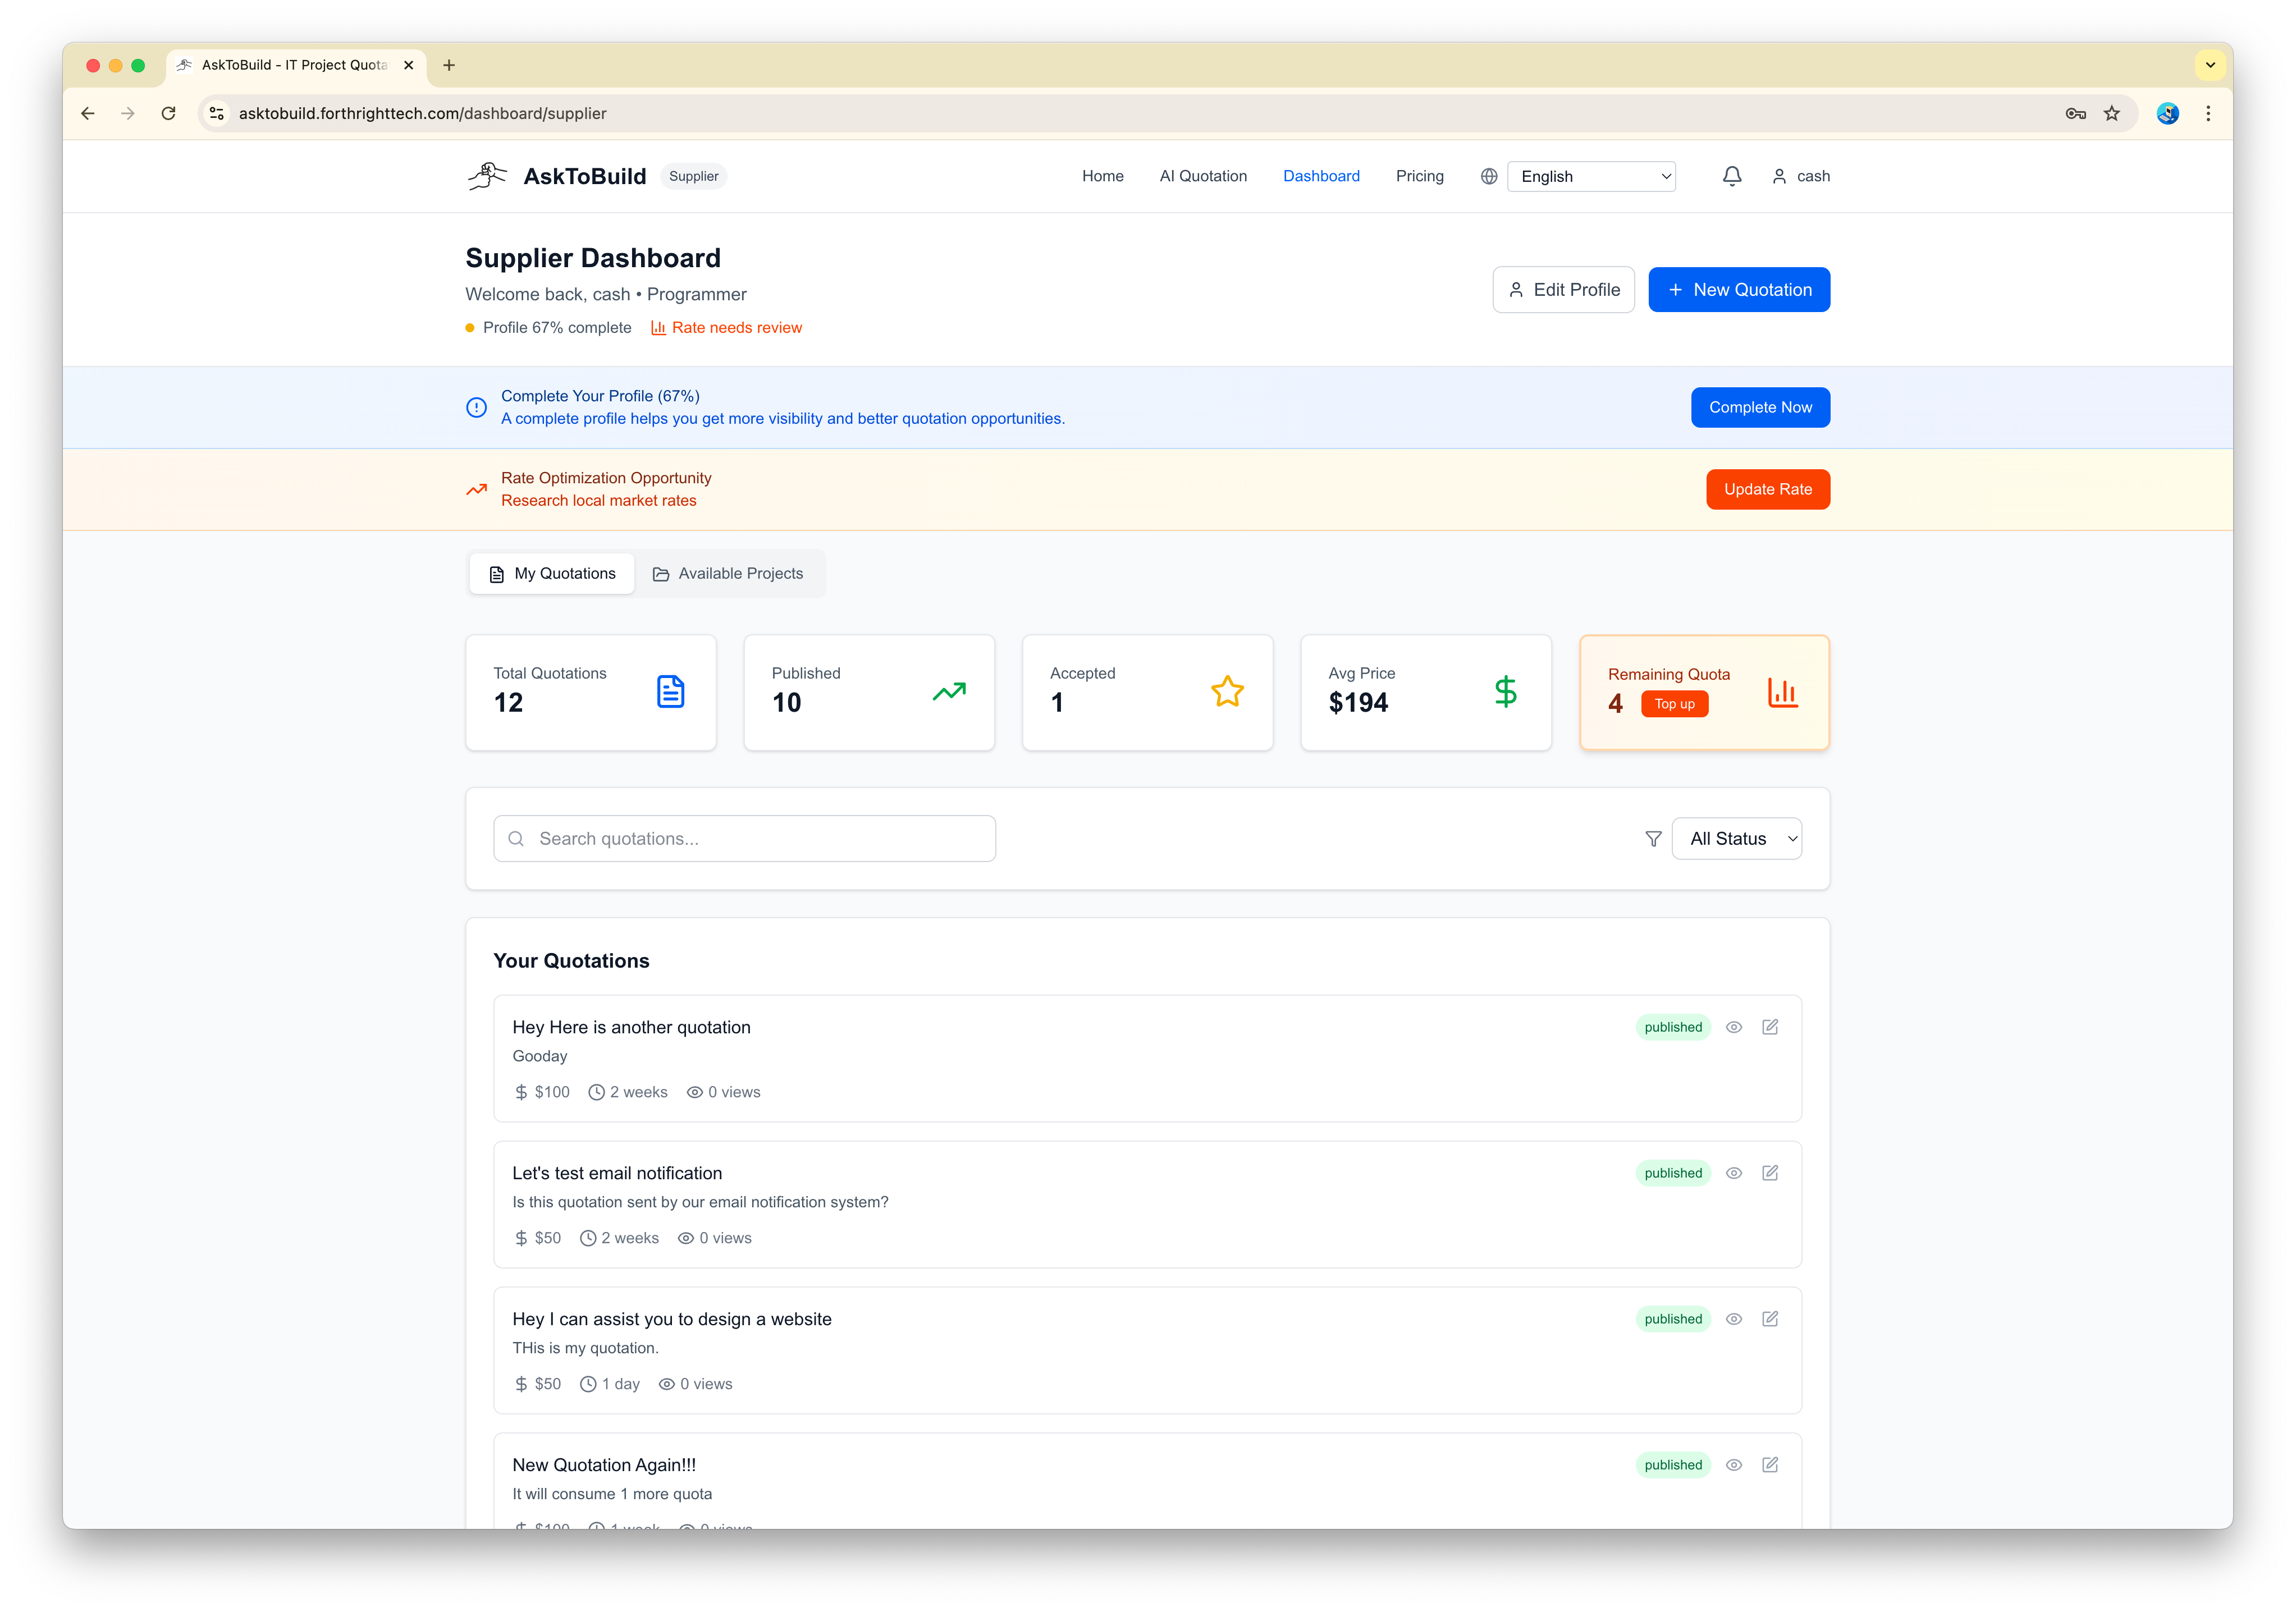
Task: Click the filter funnel icon
Action: 1653,839
